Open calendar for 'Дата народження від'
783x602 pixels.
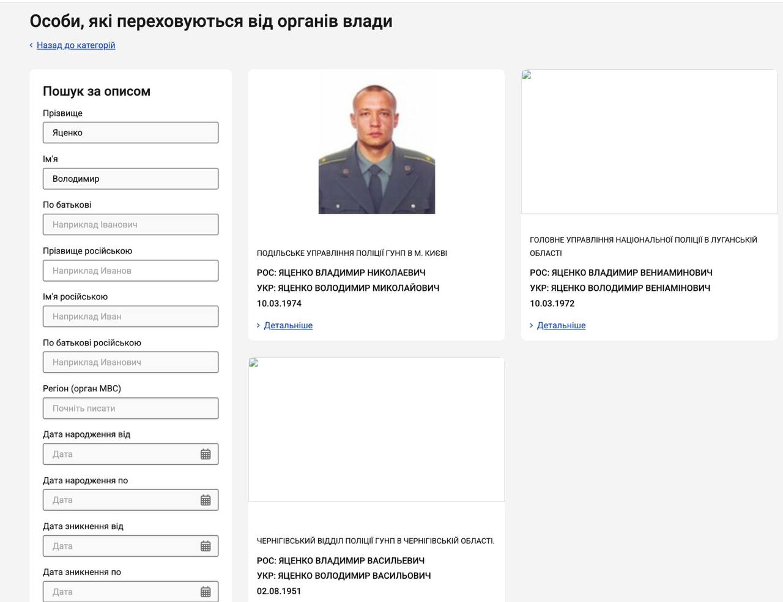coord(206,454)
